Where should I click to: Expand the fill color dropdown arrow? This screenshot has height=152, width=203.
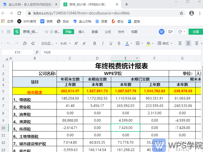(x=153, y=43)
